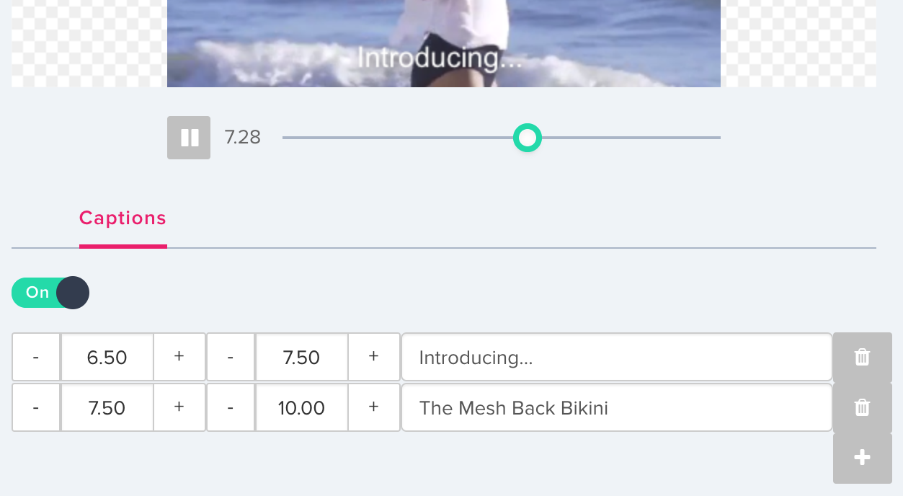
Task: Add a new caption with plus button
Action: click(862, 458)
